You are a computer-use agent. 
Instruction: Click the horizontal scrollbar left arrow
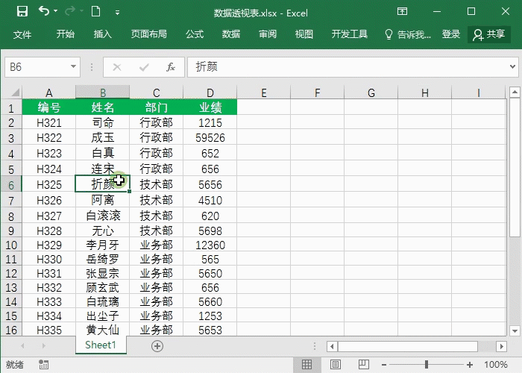(332, 346)
